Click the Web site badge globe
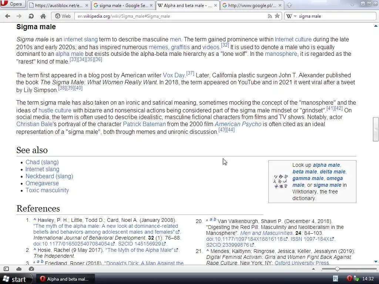Screen dimensions: 379x284 (57, 16)
